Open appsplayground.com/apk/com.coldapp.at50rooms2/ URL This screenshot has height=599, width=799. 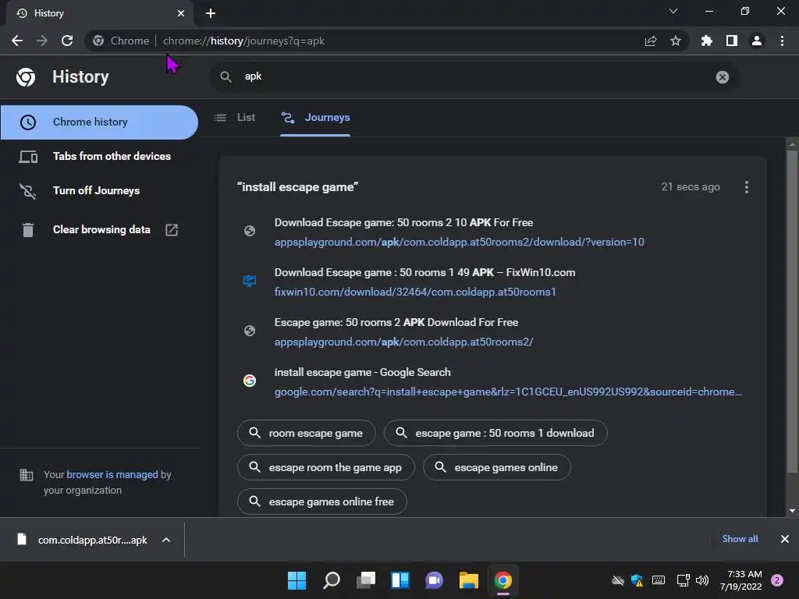403,342
